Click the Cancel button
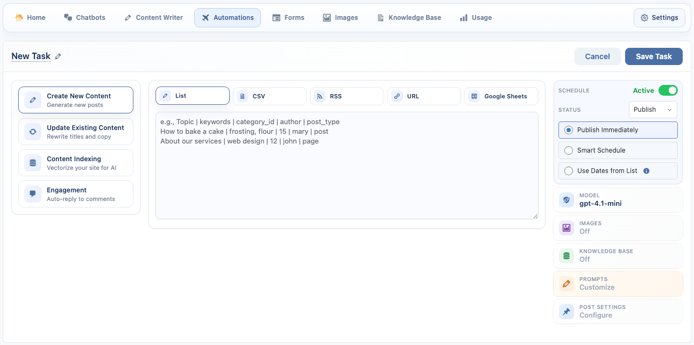 [x=597, y=56]
